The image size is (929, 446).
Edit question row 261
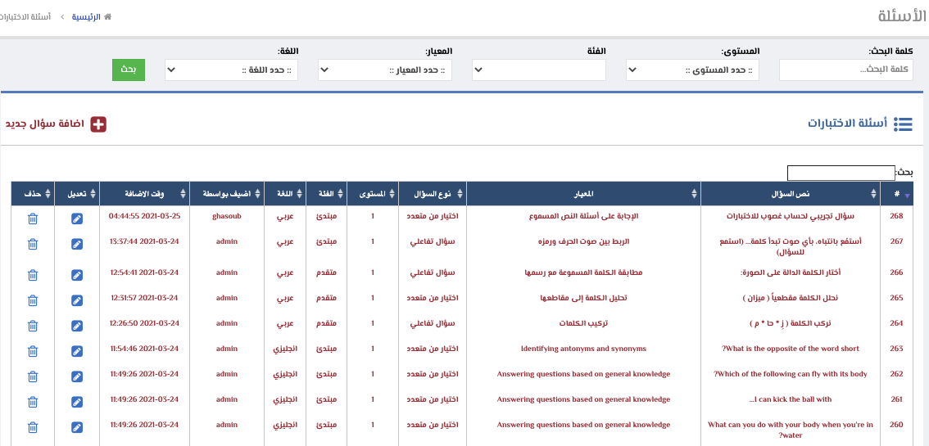click(77, 403)
